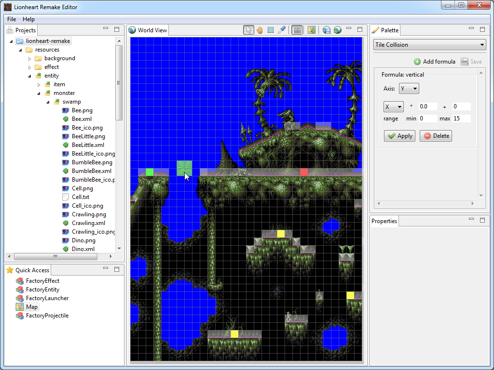Viewport: 494px width, 370px height.
Task: Maximize the Properties panel
Action: (482, 220)
